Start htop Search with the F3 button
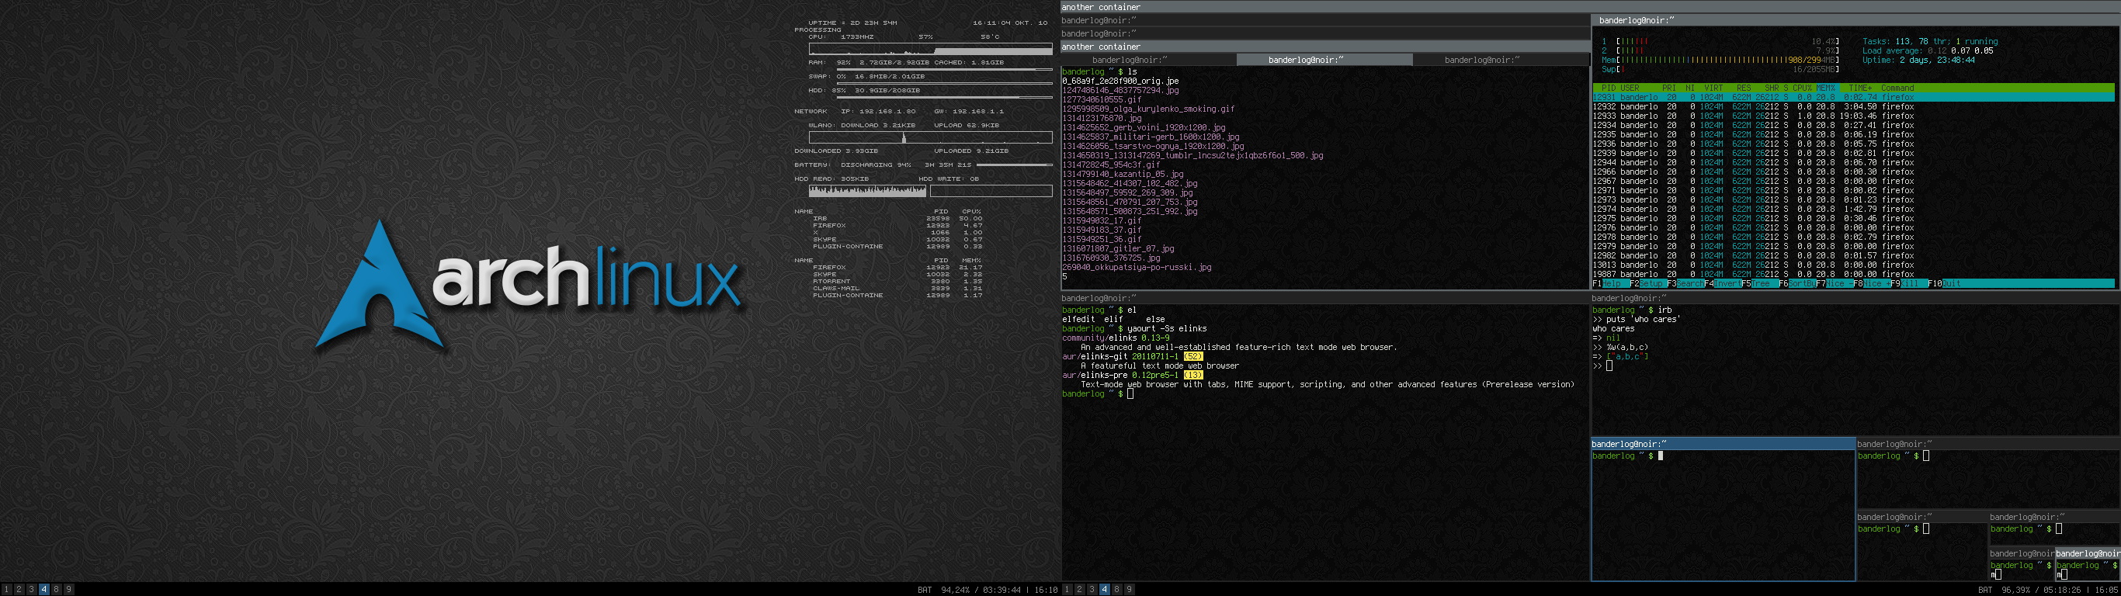Viewport: 2121px width, 596px height. pyautogui.click(x=1686, y=284)
